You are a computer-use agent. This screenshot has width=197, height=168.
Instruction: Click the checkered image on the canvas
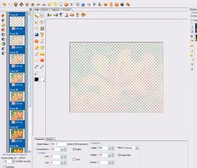[x=116, y=77]
